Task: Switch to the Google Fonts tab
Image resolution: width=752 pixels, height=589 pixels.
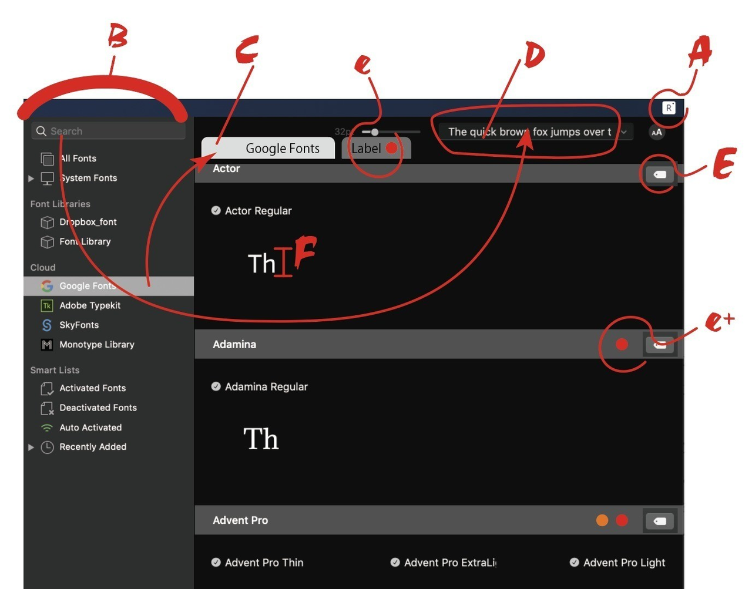Action: coord(268,149)
